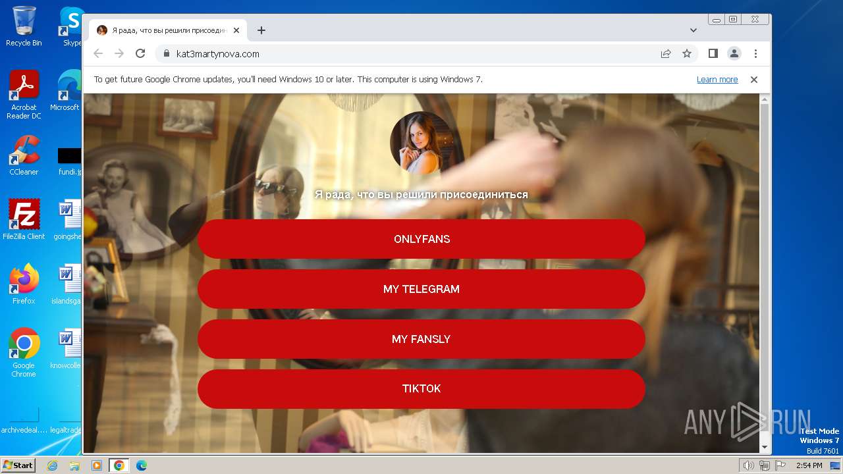This screenshot has width=843, height=474.
Task: Open the archivedeal desktop file
Action: 23,419
